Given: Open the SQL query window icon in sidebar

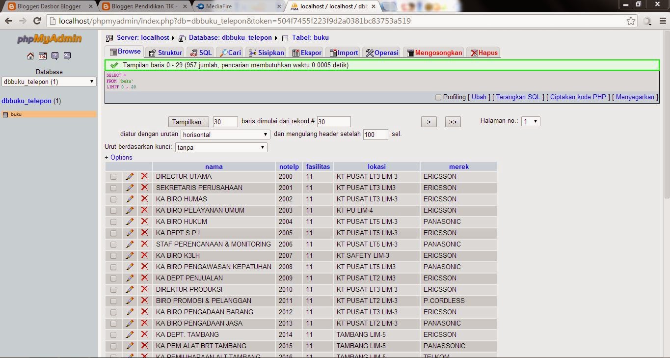Looking at the screenshot, I should pyautogui.click(x=43, y=56).
